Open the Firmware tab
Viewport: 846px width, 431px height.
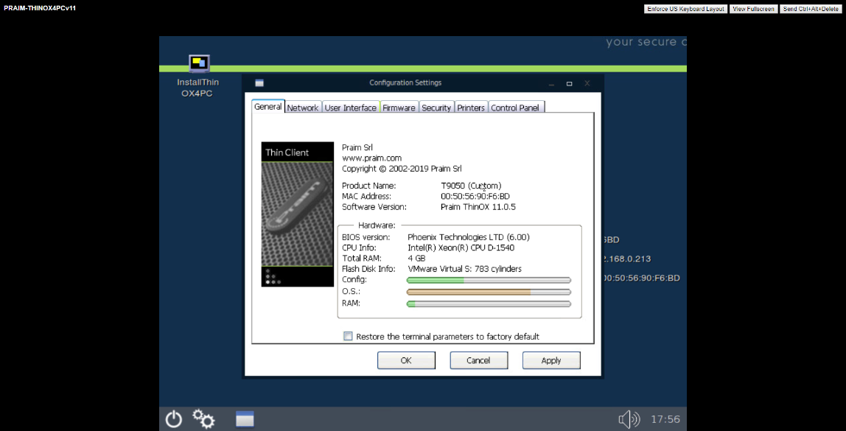pos(399,108)
